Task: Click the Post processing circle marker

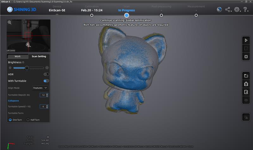Action: pyautogui.click(x=161, y=15)
